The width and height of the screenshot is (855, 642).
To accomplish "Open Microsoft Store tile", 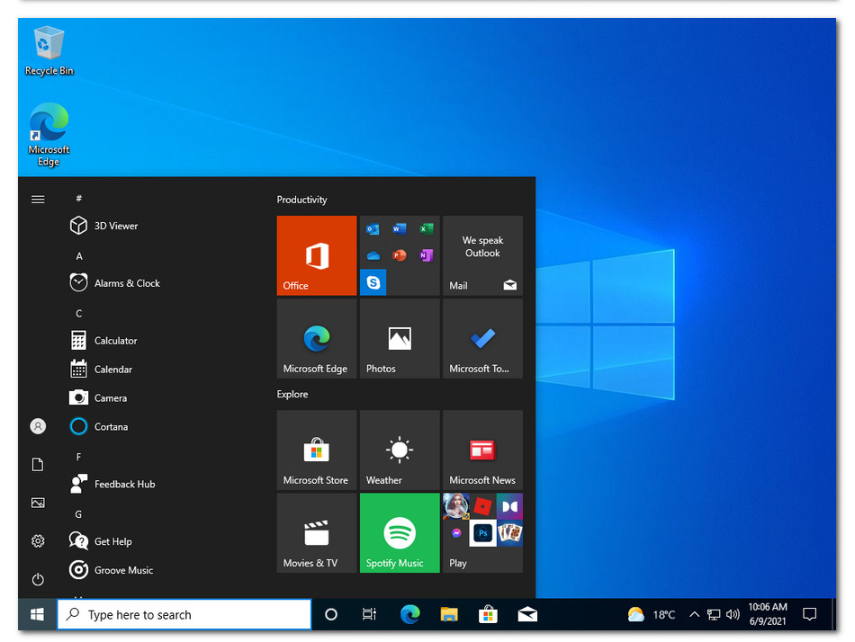I will 317,450.
